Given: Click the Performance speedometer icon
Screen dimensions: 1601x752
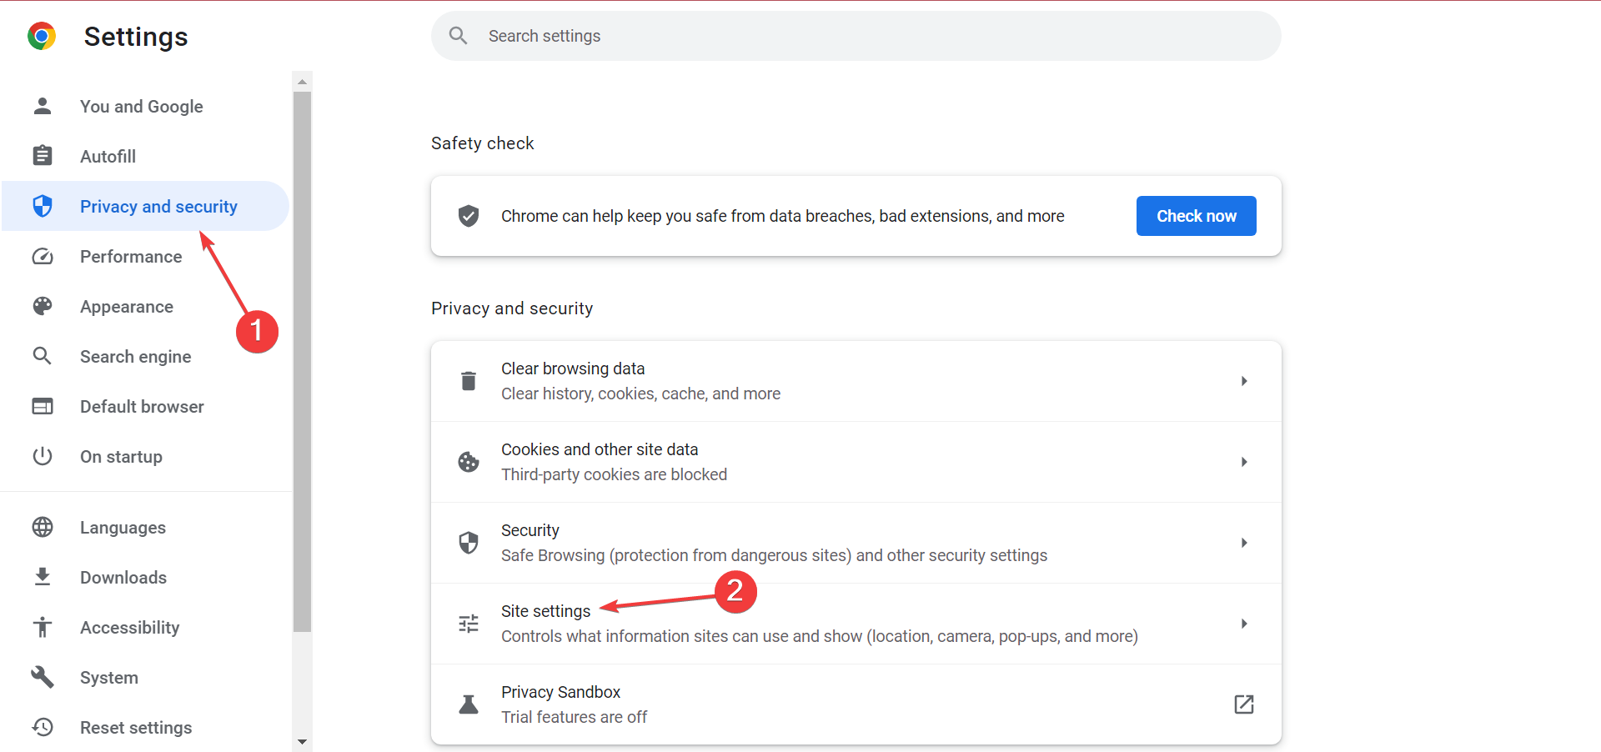Looking at the screenshot, I should pyautogui.click(x=43, y=257).
